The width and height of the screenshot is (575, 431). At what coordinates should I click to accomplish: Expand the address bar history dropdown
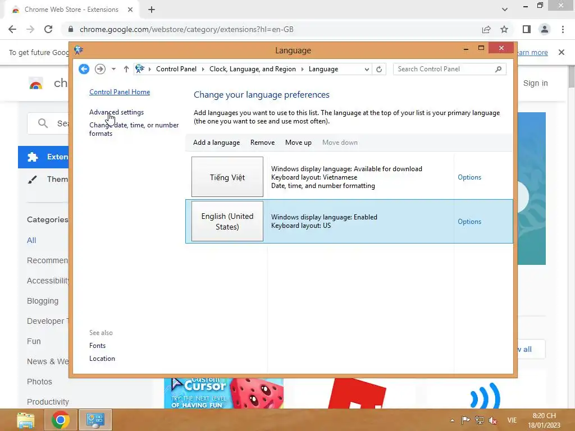[366, 69]
